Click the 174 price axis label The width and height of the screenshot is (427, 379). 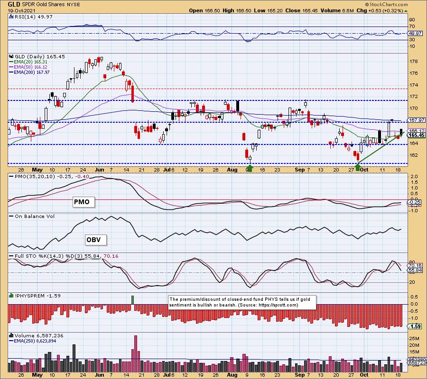coord(413,85)
